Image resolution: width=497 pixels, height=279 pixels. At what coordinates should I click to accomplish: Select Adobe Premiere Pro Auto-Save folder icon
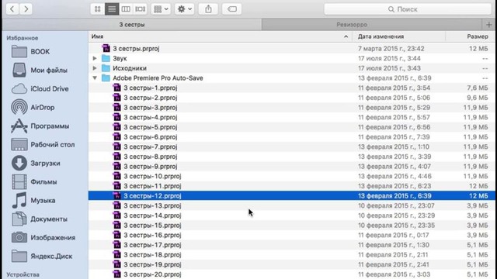106,77
